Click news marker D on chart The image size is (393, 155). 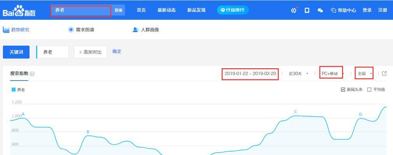360,114
